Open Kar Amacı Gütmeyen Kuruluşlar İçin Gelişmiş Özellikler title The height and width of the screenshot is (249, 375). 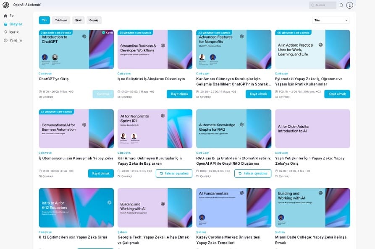[x=233, y=81]
